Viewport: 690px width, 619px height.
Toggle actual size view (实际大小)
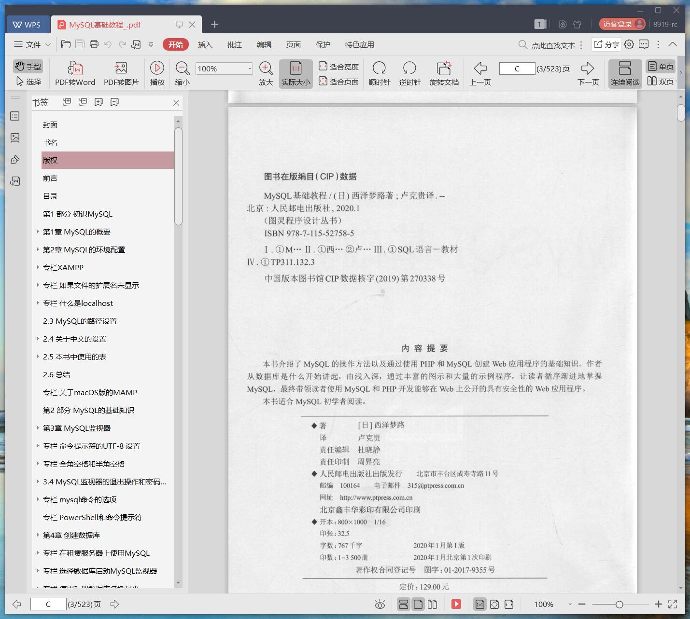tap(296, 73)
